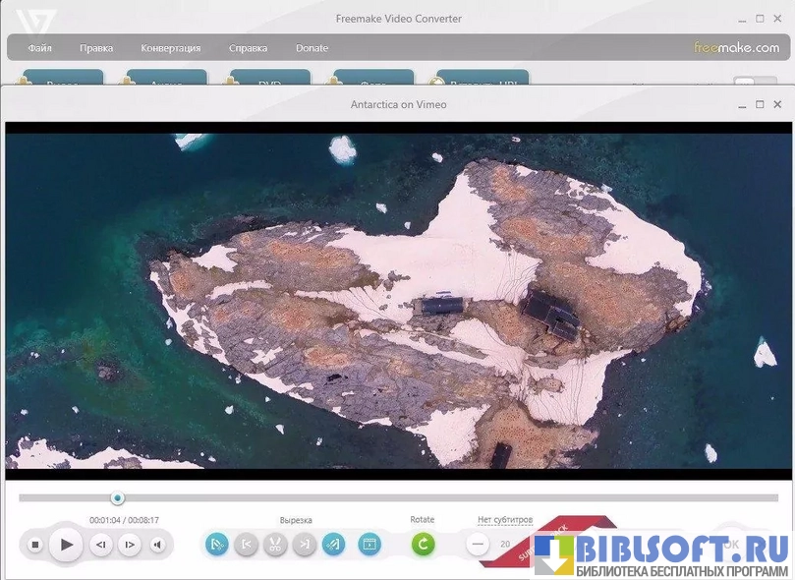Screen dimensions: 795x580
Task: Click the Donate menu item
Action: [x=312, y=48]
